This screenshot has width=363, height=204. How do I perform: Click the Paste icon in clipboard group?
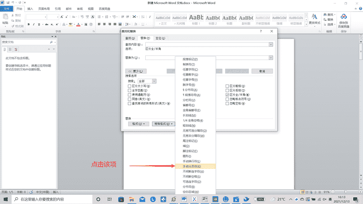pyautogui.click(x=5, y=17)
